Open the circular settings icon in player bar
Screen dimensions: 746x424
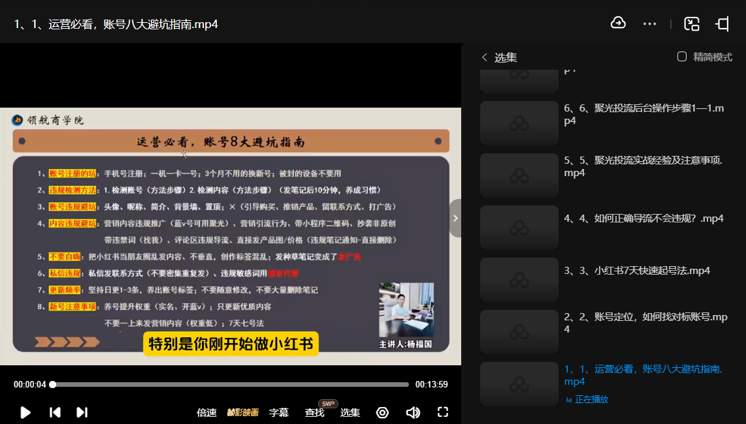click(x=382, y=412)
